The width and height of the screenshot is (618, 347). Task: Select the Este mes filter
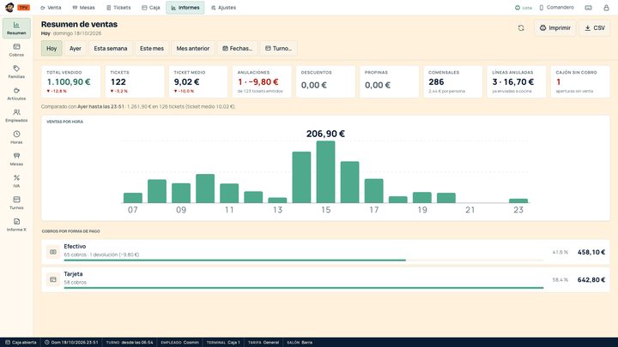(x=152, y=48)
